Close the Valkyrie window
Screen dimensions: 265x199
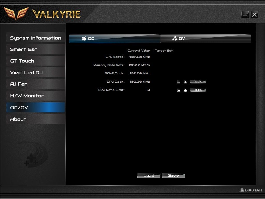(254, 15)
